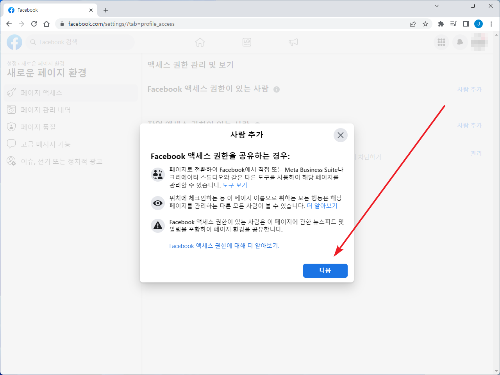Open the account profile picture menu
This screenshot has width=500, height=375.
point(479,42)
